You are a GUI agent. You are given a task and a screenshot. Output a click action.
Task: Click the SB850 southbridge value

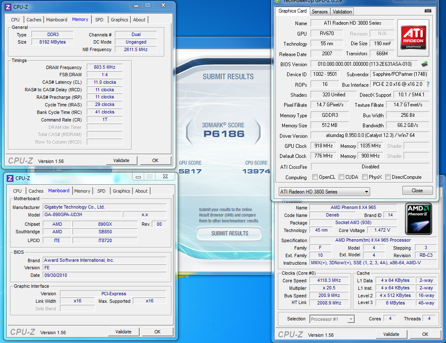pyautogui.click(x=105, y=232)
